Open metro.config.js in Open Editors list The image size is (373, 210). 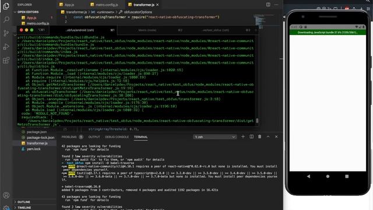point(37,23)
